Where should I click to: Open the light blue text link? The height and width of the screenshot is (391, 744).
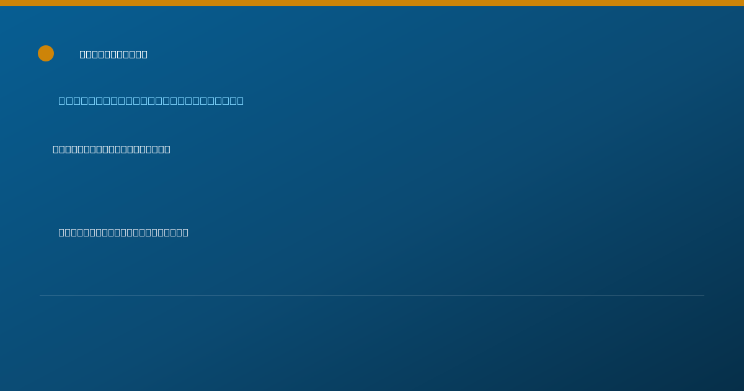[x=151, y=101]
